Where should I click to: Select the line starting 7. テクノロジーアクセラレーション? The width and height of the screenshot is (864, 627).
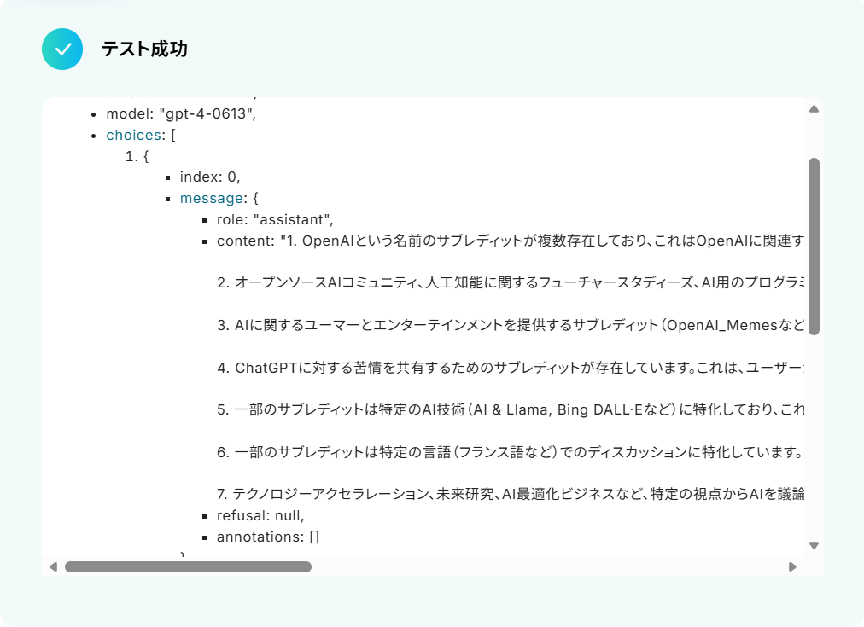coord(511,494)
